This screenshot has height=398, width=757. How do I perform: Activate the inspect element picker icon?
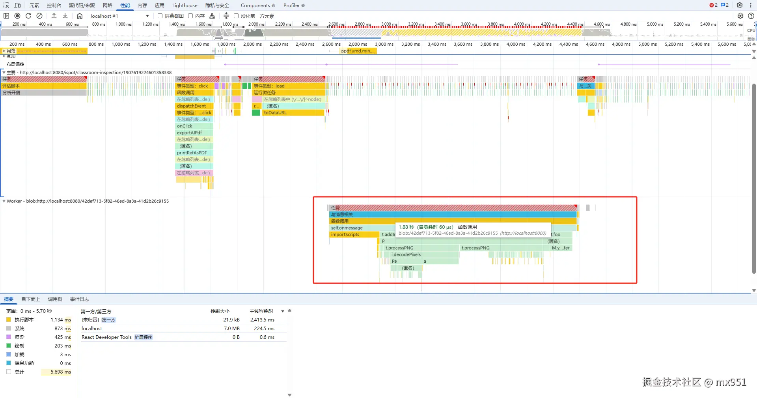pyautogui.click(x=6, y=5)
